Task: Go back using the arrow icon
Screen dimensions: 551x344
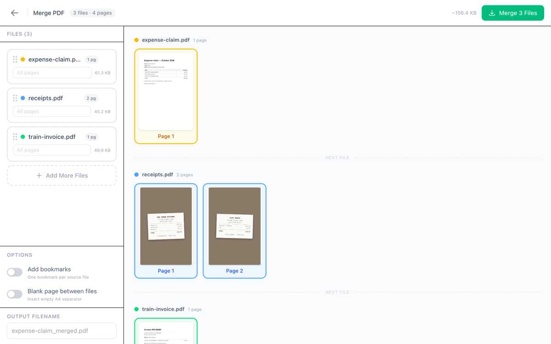Action: (15, 13)
